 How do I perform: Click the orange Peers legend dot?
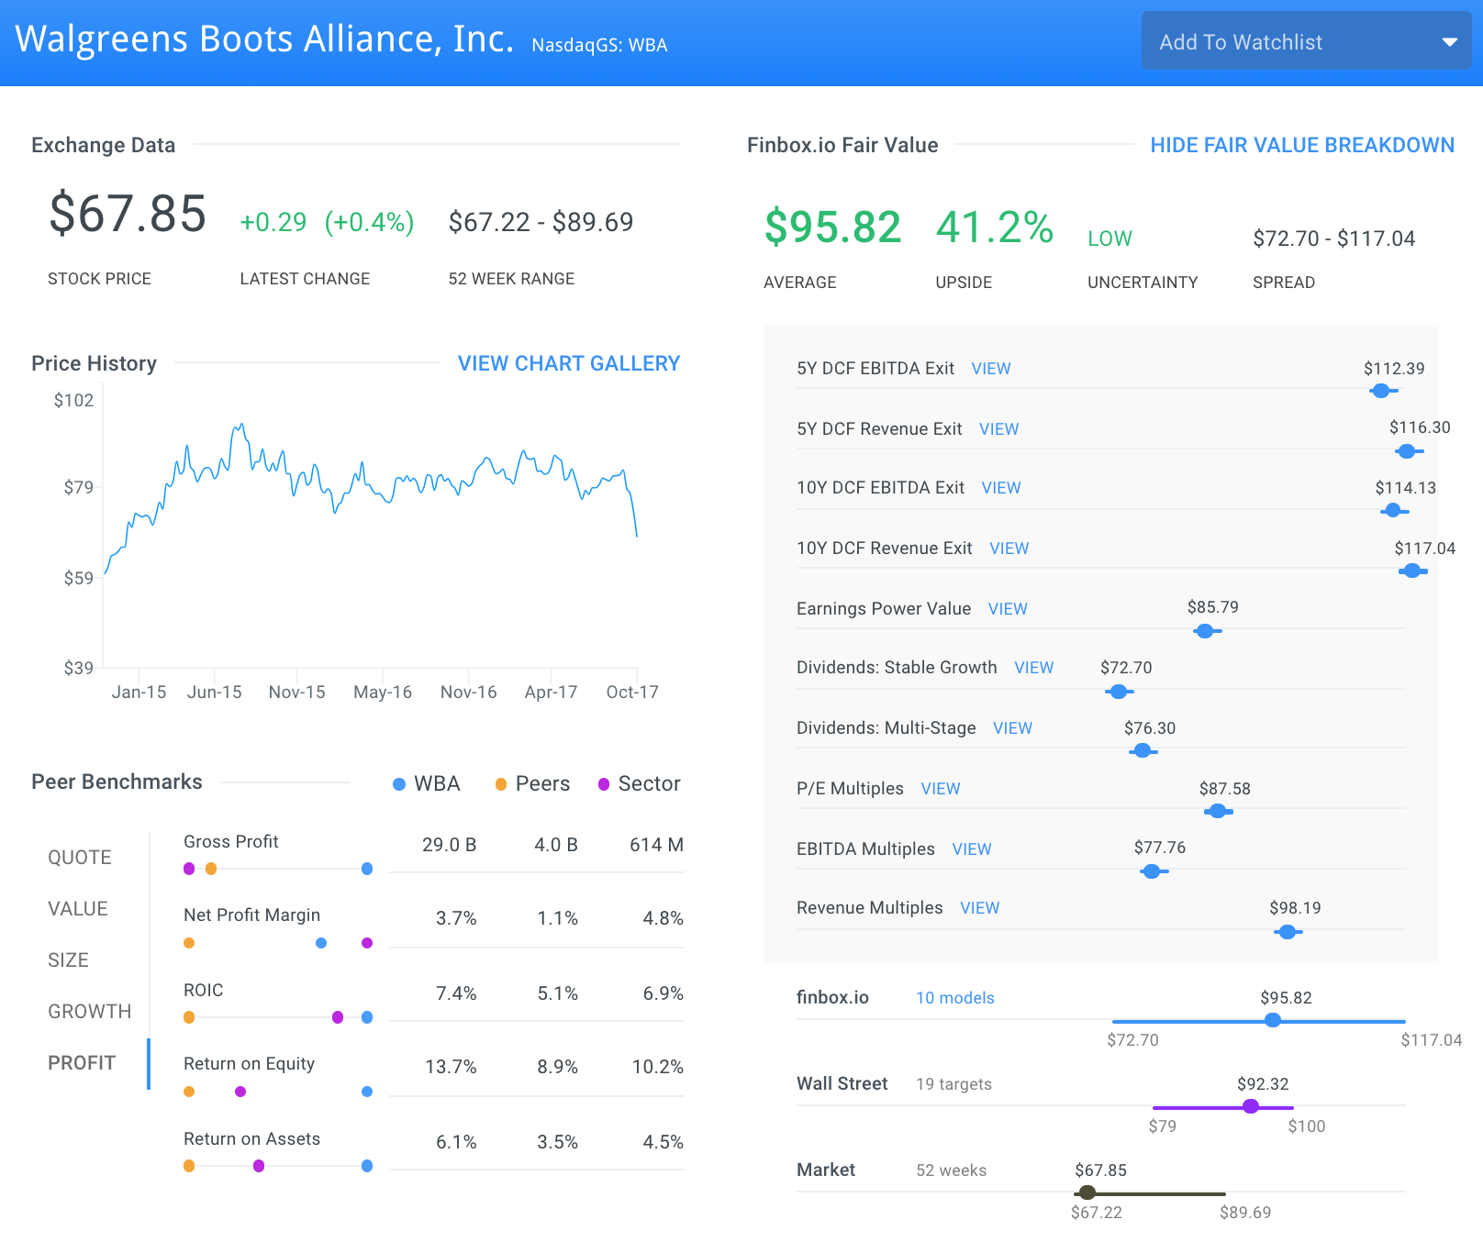501,784
